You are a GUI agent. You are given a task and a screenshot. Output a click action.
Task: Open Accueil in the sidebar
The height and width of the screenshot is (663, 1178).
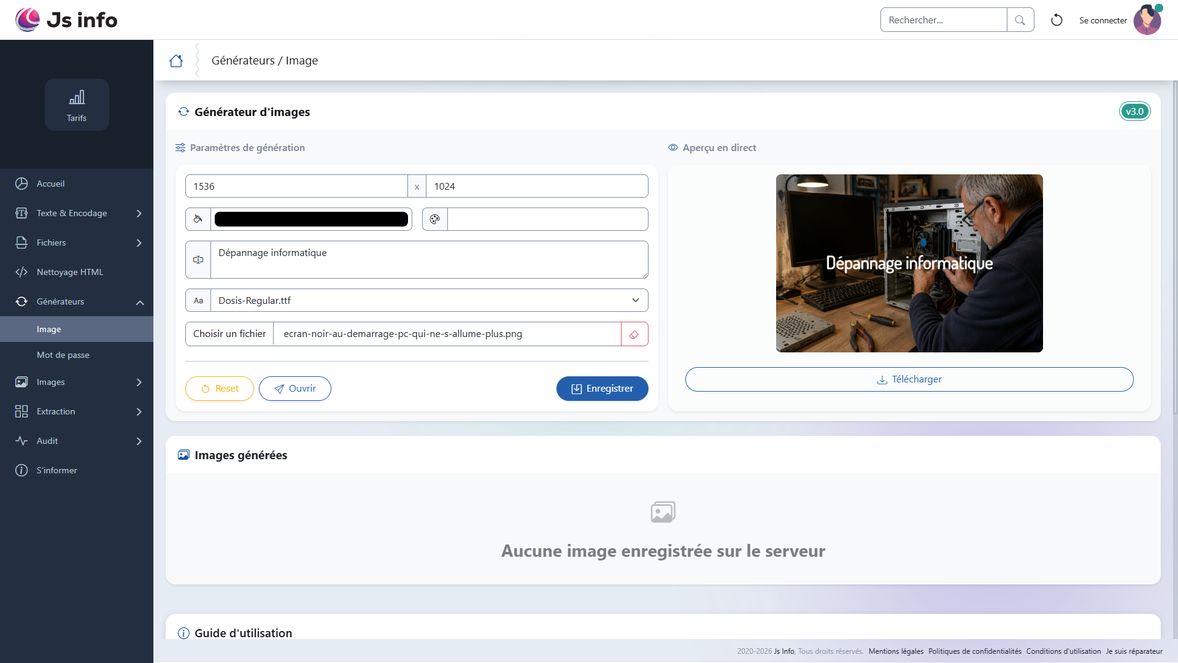[77, 184]
